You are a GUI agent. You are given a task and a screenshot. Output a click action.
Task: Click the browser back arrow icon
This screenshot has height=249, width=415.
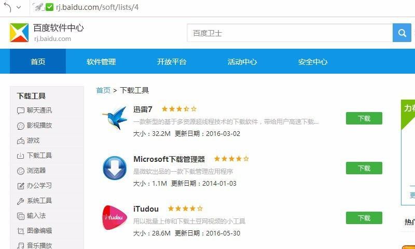coord(7,7)
